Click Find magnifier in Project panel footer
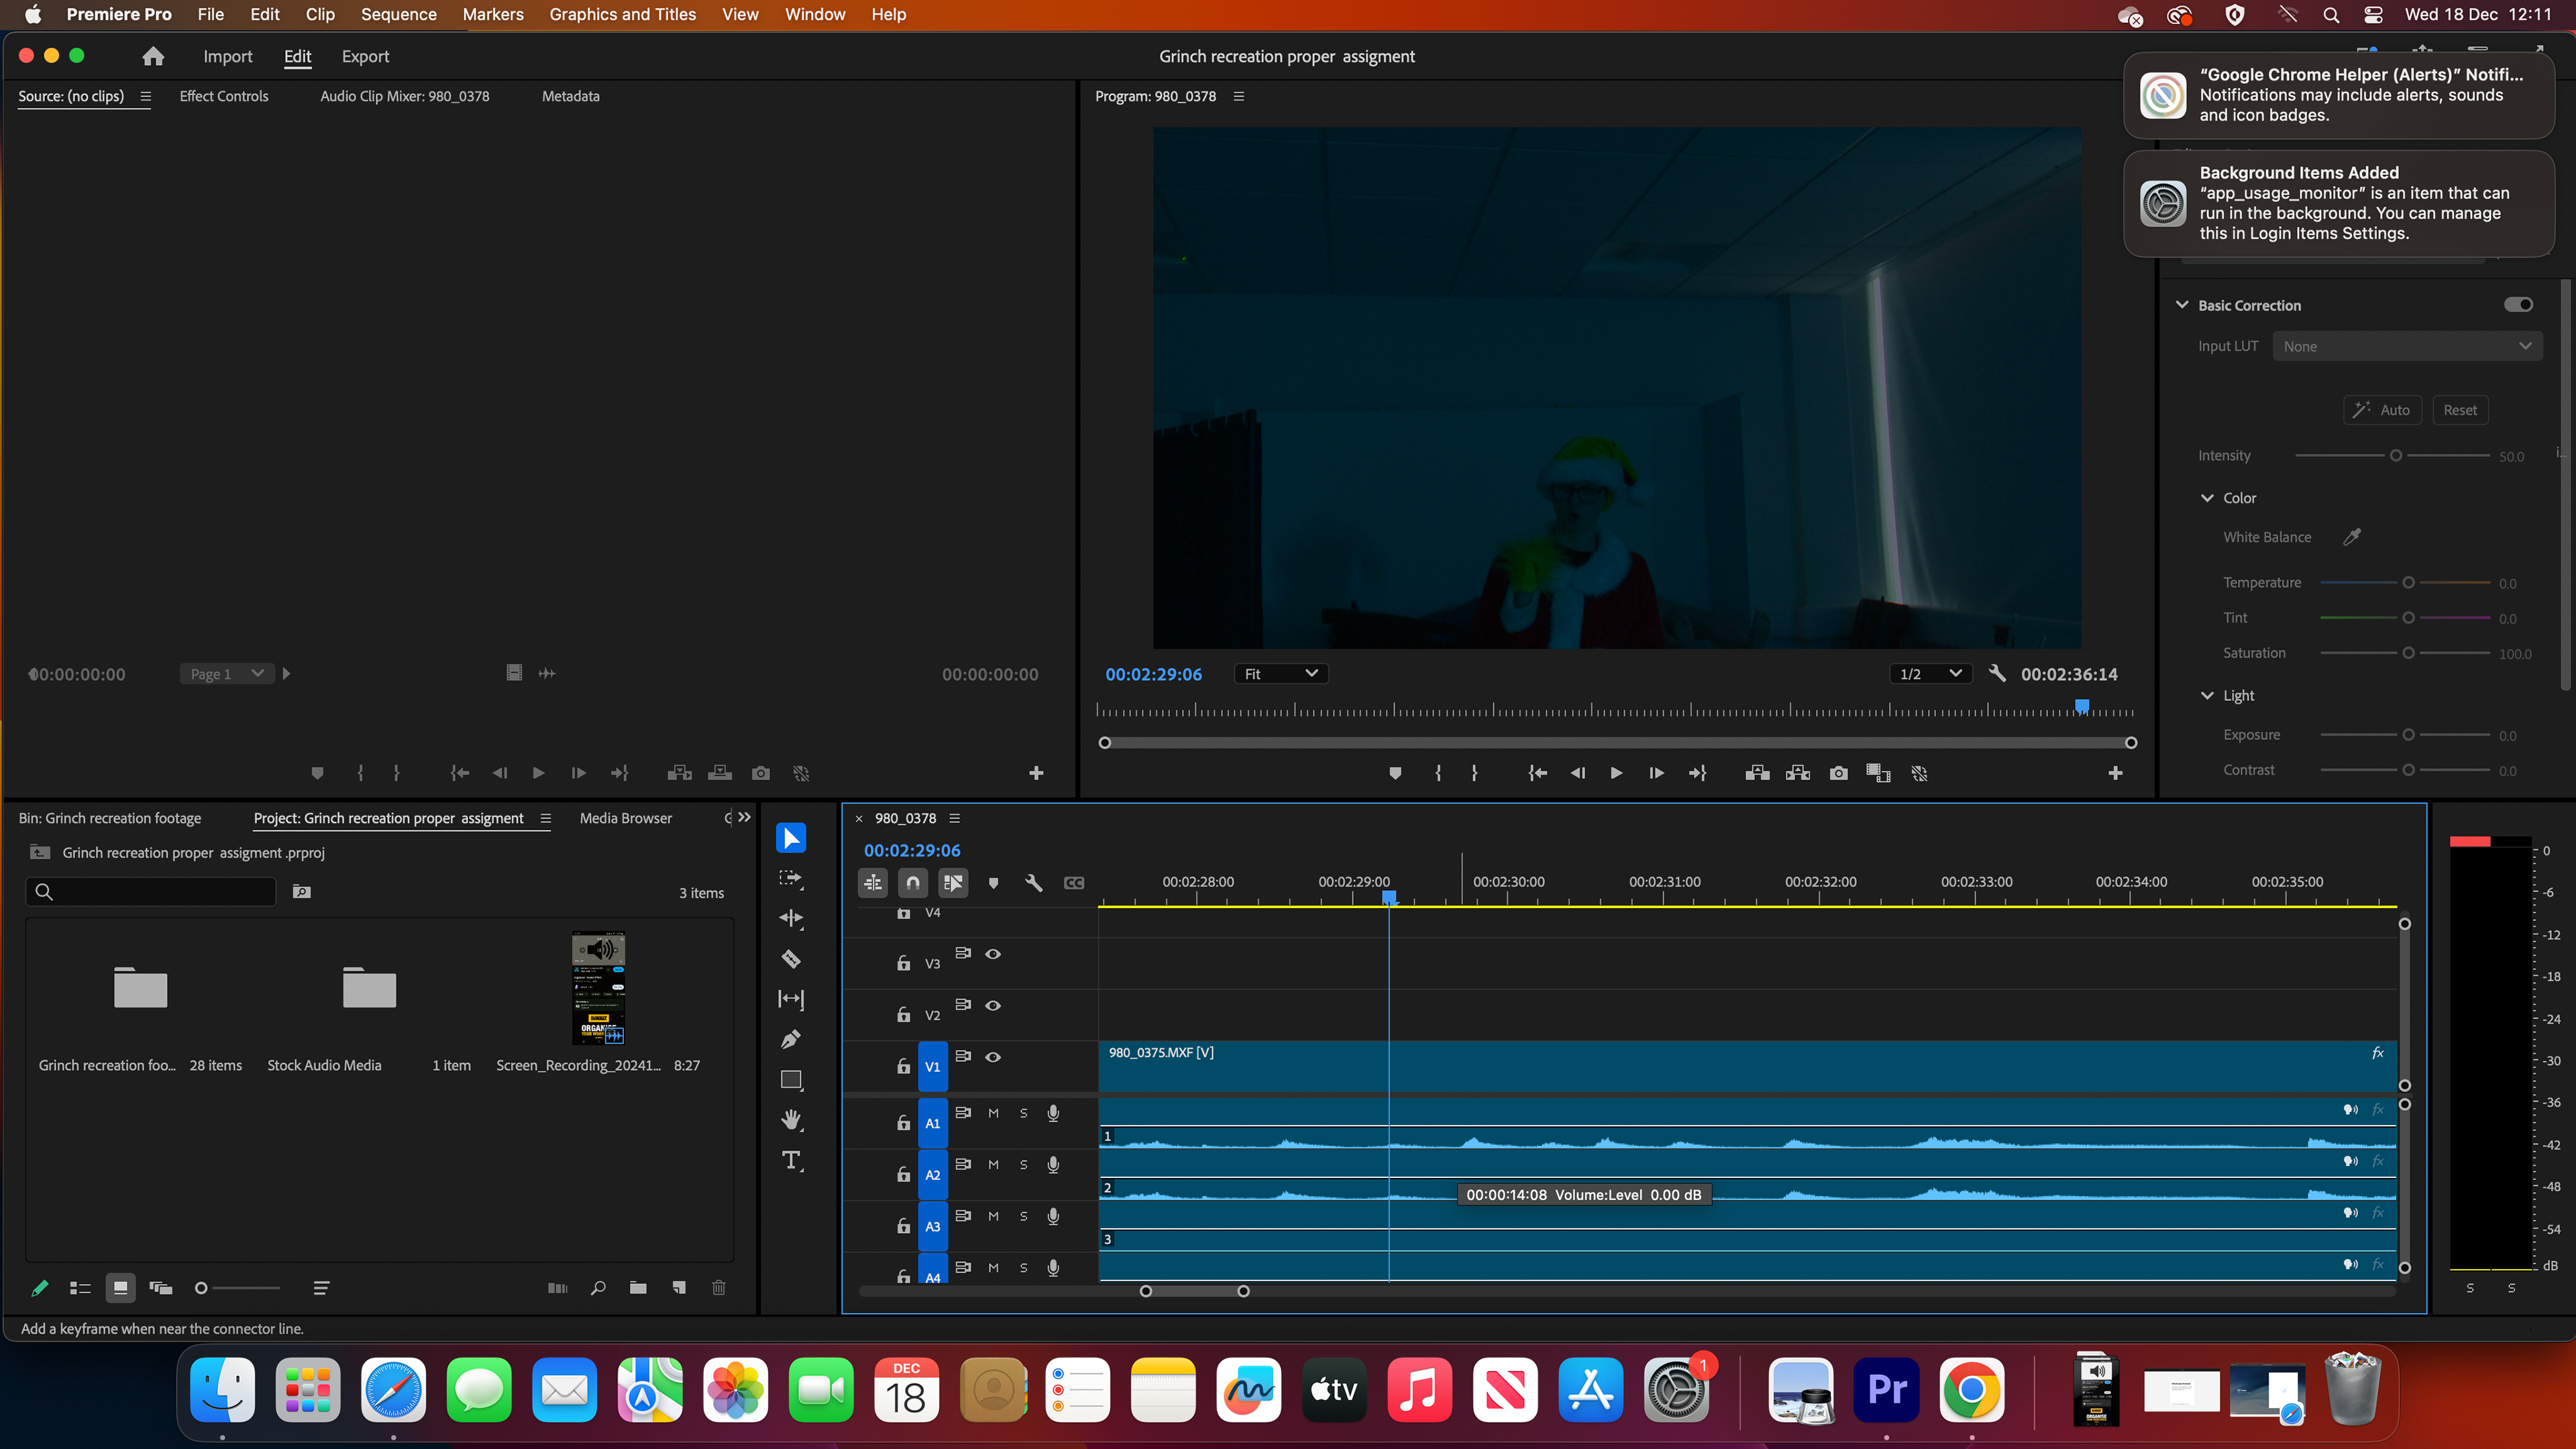This screenshot has width=2576, height=1449. pos(597,1288)
